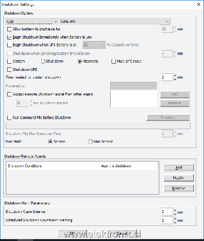The image size is (204, 241).
Task: Add a remote agent in Shutdown Remote Agents
Action: point(178,168)
